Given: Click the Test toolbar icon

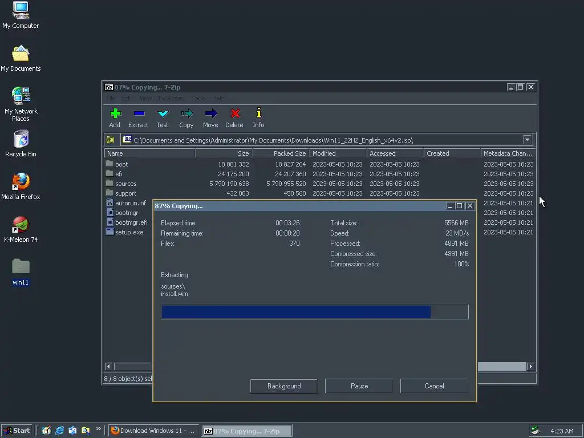Looking at the screenshot, I should click(x=163, y=117).
